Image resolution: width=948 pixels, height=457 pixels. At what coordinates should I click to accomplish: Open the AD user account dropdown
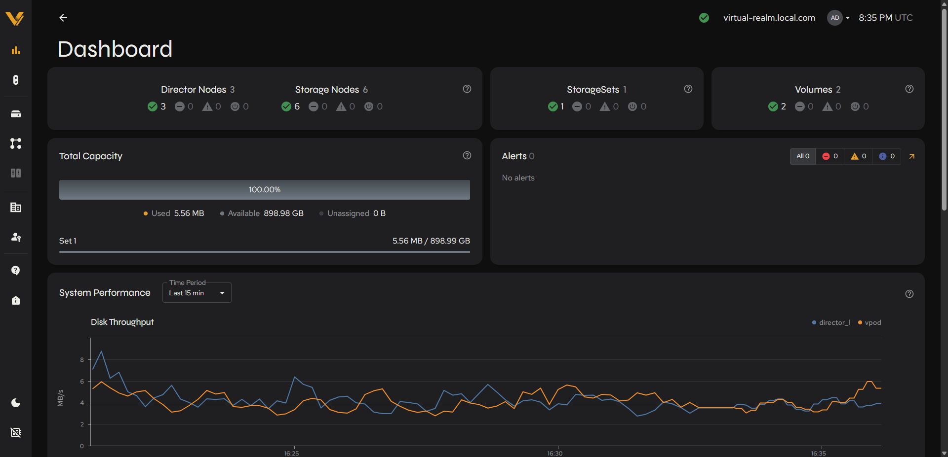pos(839,18)
